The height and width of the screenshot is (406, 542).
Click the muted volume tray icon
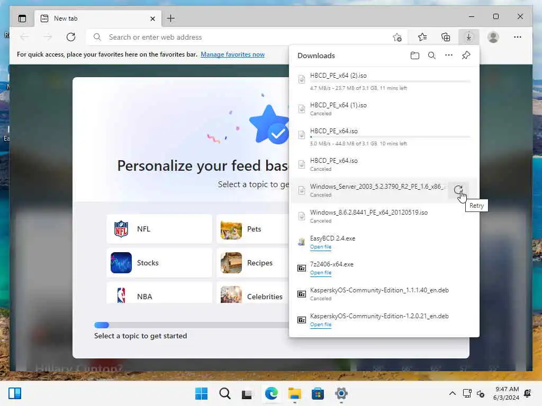[x=480, y=393]
